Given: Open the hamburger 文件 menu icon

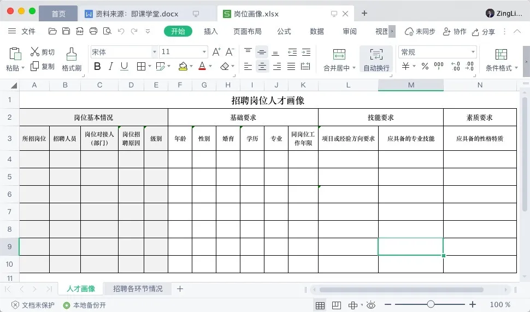Looking at the screenshot, I should coord(12,32).
